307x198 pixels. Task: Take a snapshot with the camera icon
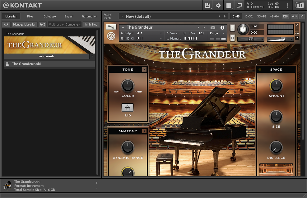[x=213, y=27]
